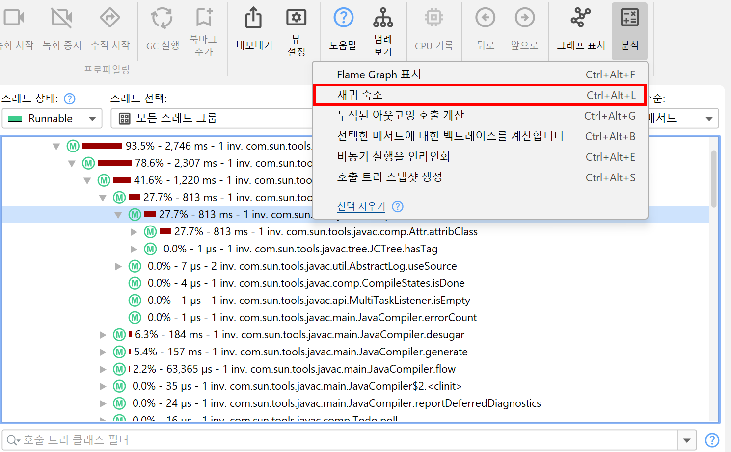Collapse the 93.5% - 2,746 ms tree node
The height and width of the screenshot is (452, 731).
[x=56, y=146]
